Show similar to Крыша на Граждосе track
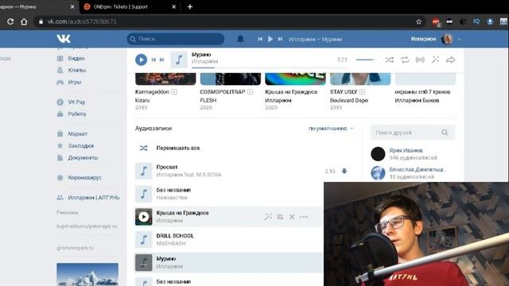This screenshot has width=509, height=286. click(x=268, y=217)
